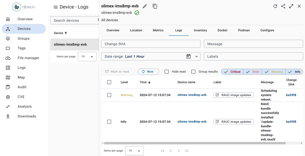Click the Tags label icon in sidebar
305x156 pixels.
click(8, 48)
